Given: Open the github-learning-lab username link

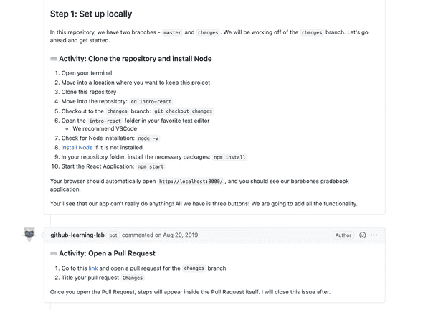Looking at the screenshot, I should [x=77, y=235].
